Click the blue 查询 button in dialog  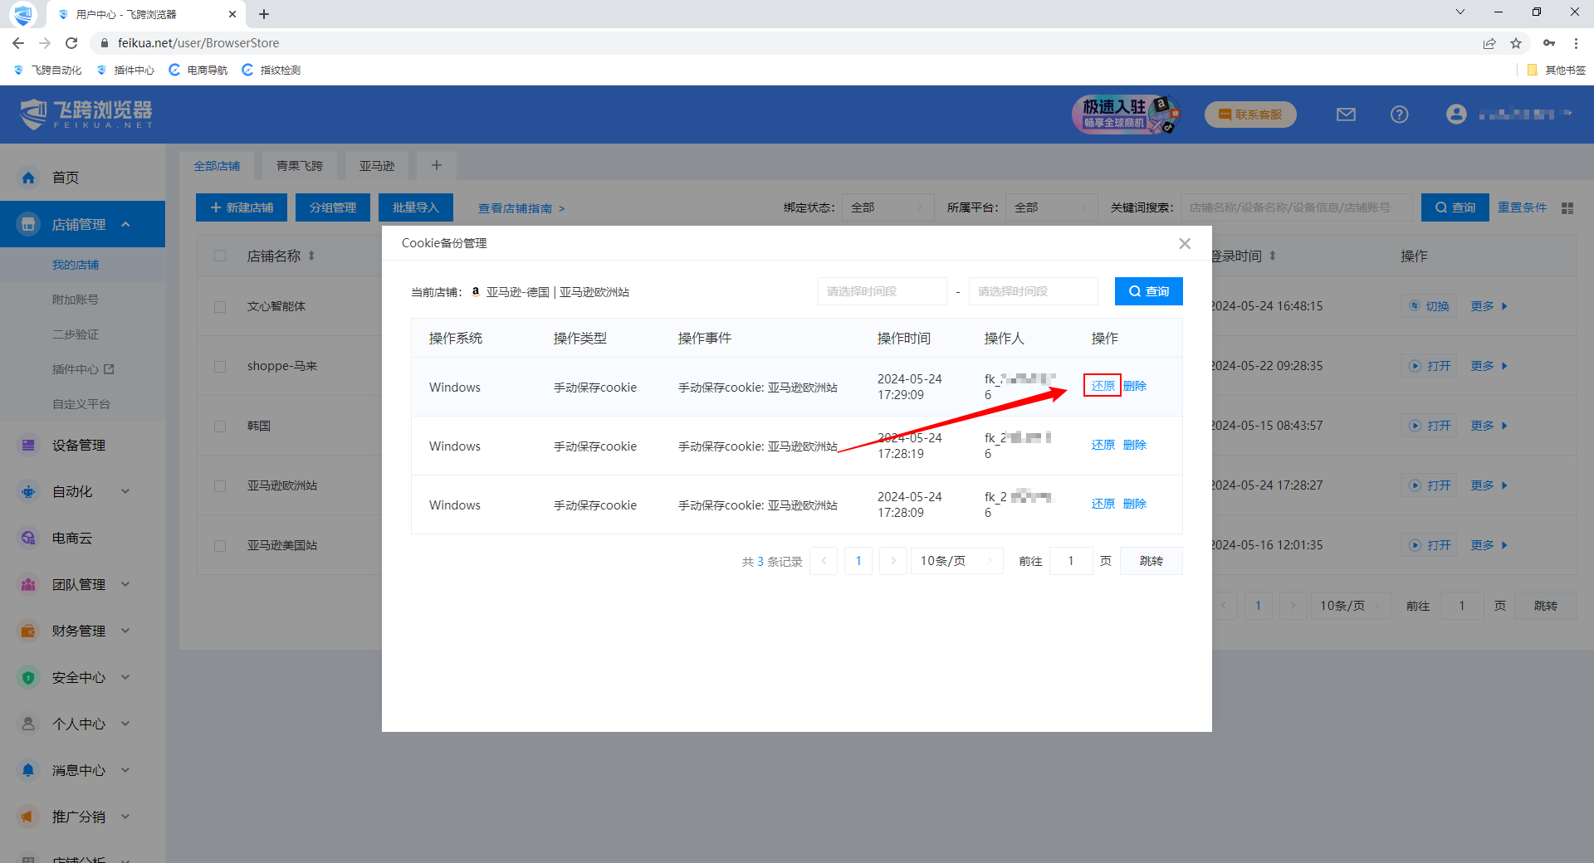1148,291
